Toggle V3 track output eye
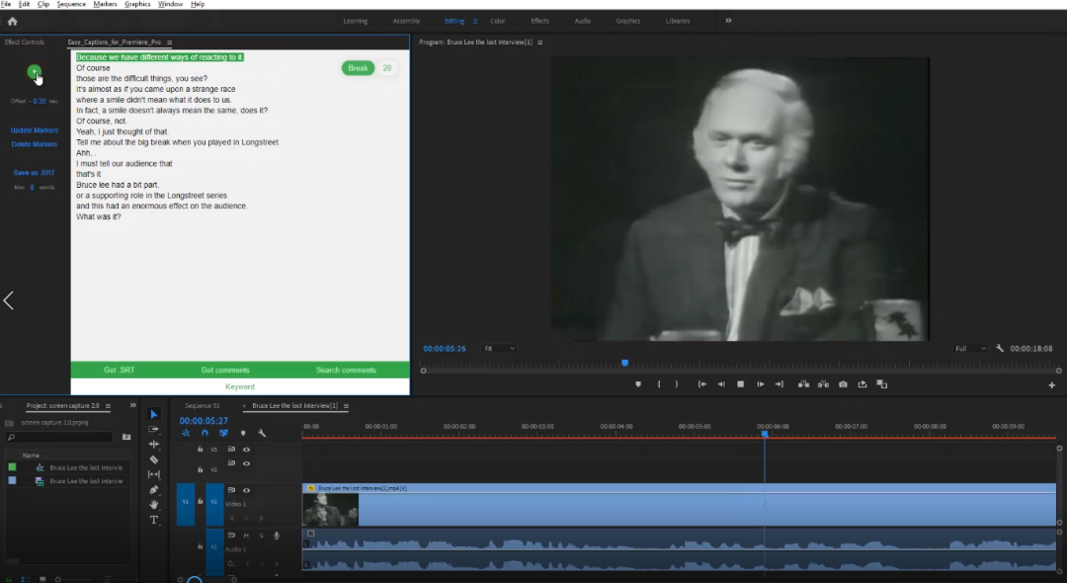Image resolution: width=1067 pixels, height=583 pixels. click(x=246, y=450)
